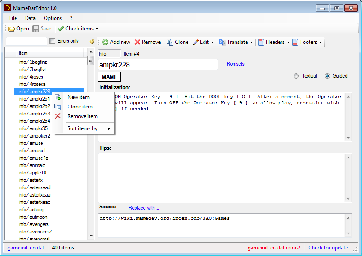Expand the Check items dropdown arrow
Image resolution: width=362 pixels, height=256 pixels.
(97, 29)
